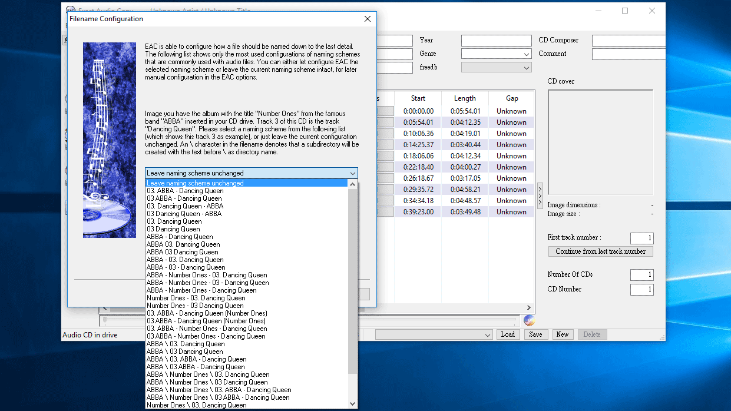731x411 pixels.
Task: Focus the Comment input field
Action: click(x=629, y=54)
